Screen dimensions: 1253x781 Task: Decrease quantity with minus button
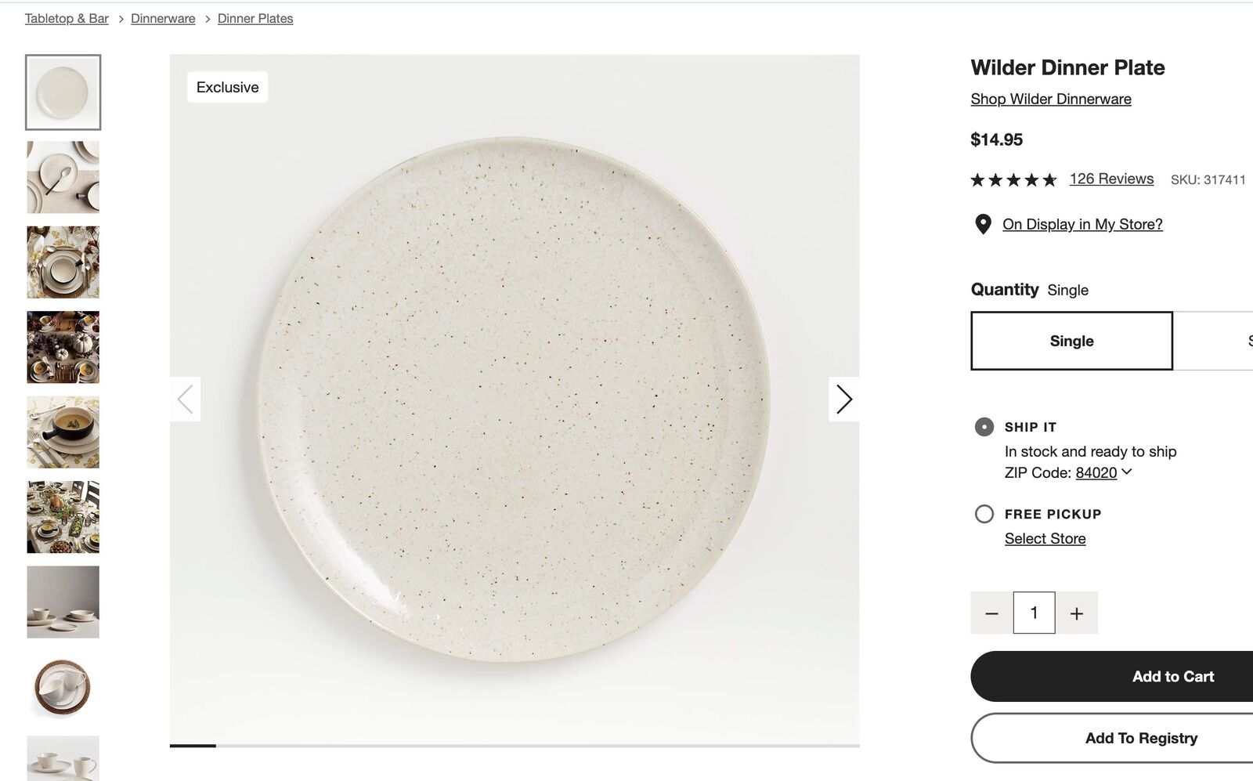(x=991, y=613)
